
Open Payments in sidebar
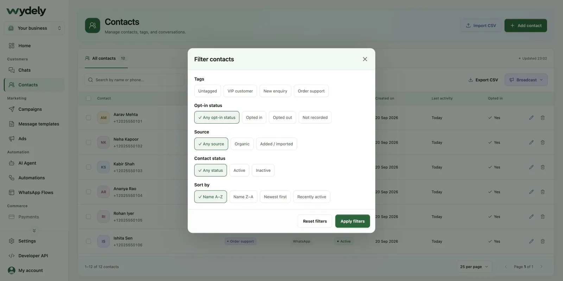tap(34, 217)
